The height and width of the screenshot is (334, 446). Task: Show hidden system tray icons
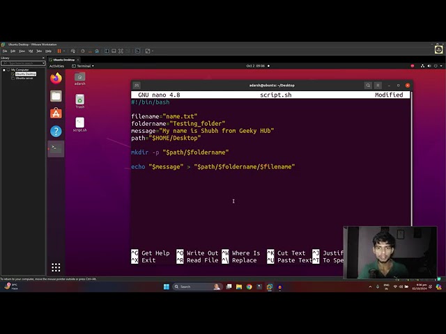tap(370, 287)
